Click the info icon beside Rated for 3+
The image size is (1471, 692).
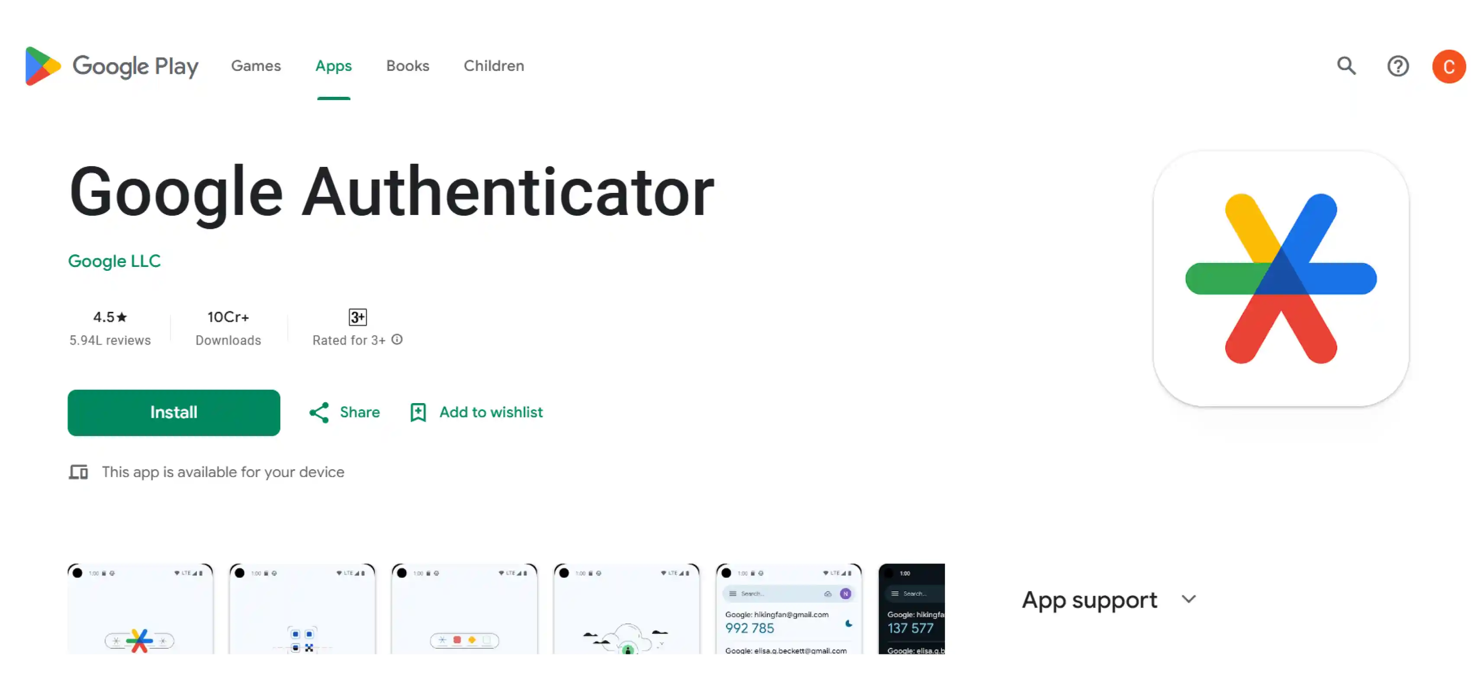(397, 340)
